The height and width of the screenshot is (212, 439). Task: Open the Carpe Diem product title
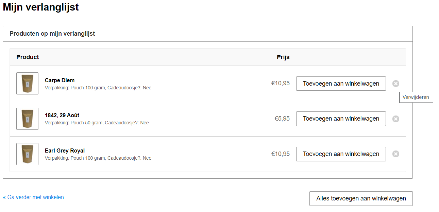(60, 80)
